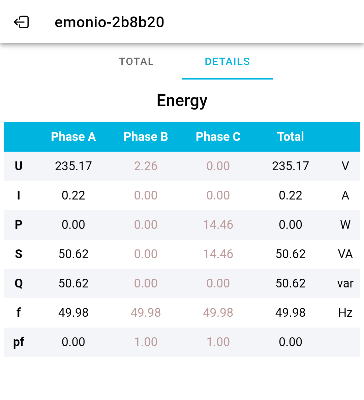Viewport: 364px width, 400px height.
Task: Click the U row label
Action: [19, 166]
